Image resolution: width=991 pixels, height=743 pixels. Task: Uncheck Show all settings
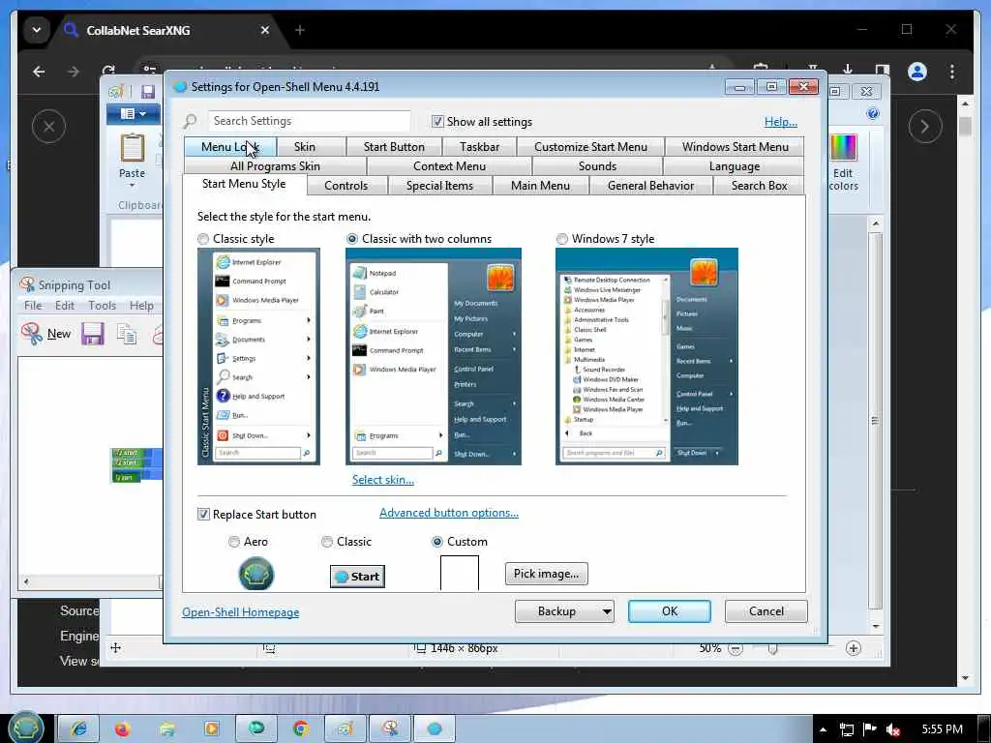(437, 121)
